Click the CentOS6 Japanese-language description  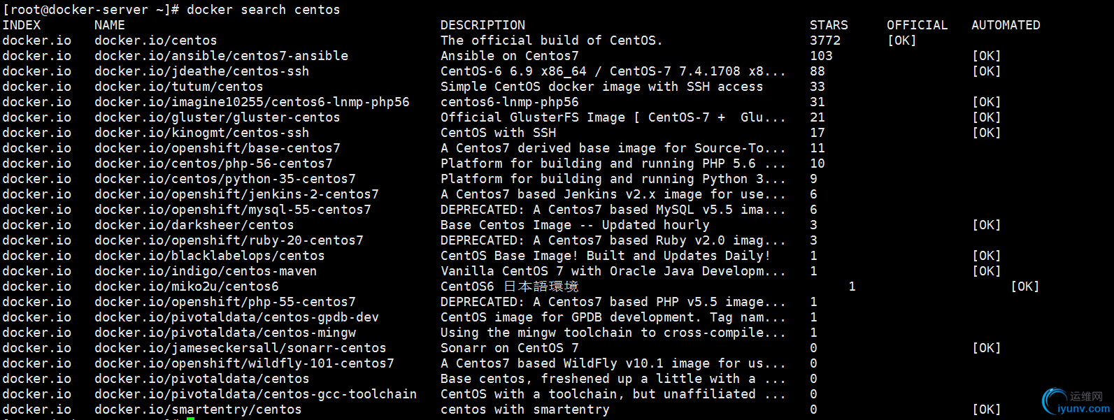click(x=510, y=287)
